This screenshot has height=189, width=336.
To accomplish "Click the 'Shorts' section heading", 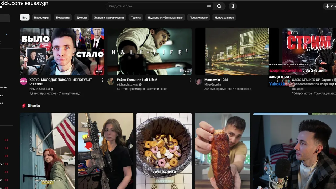I will [34, 106].
